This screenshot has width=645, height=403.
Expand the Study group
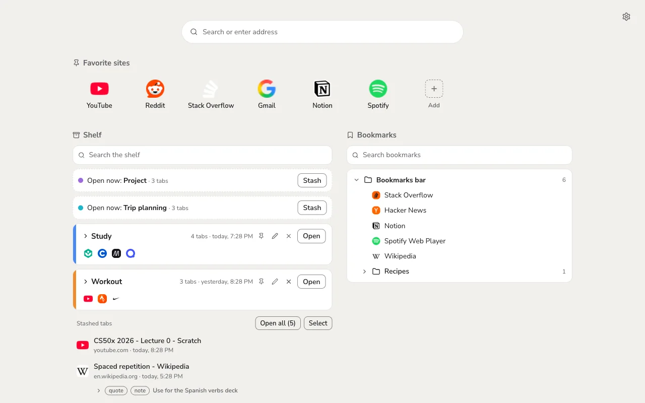click(x=86, y=236)
